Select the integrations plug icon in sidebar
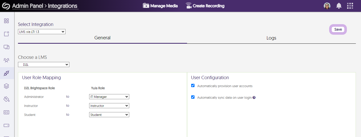This screenshot has height=137, width=361. pyautogui.click(x=6, y=73)
